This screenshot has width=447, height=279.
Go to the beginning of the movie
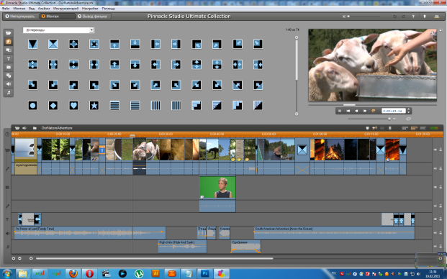(348, 111)
